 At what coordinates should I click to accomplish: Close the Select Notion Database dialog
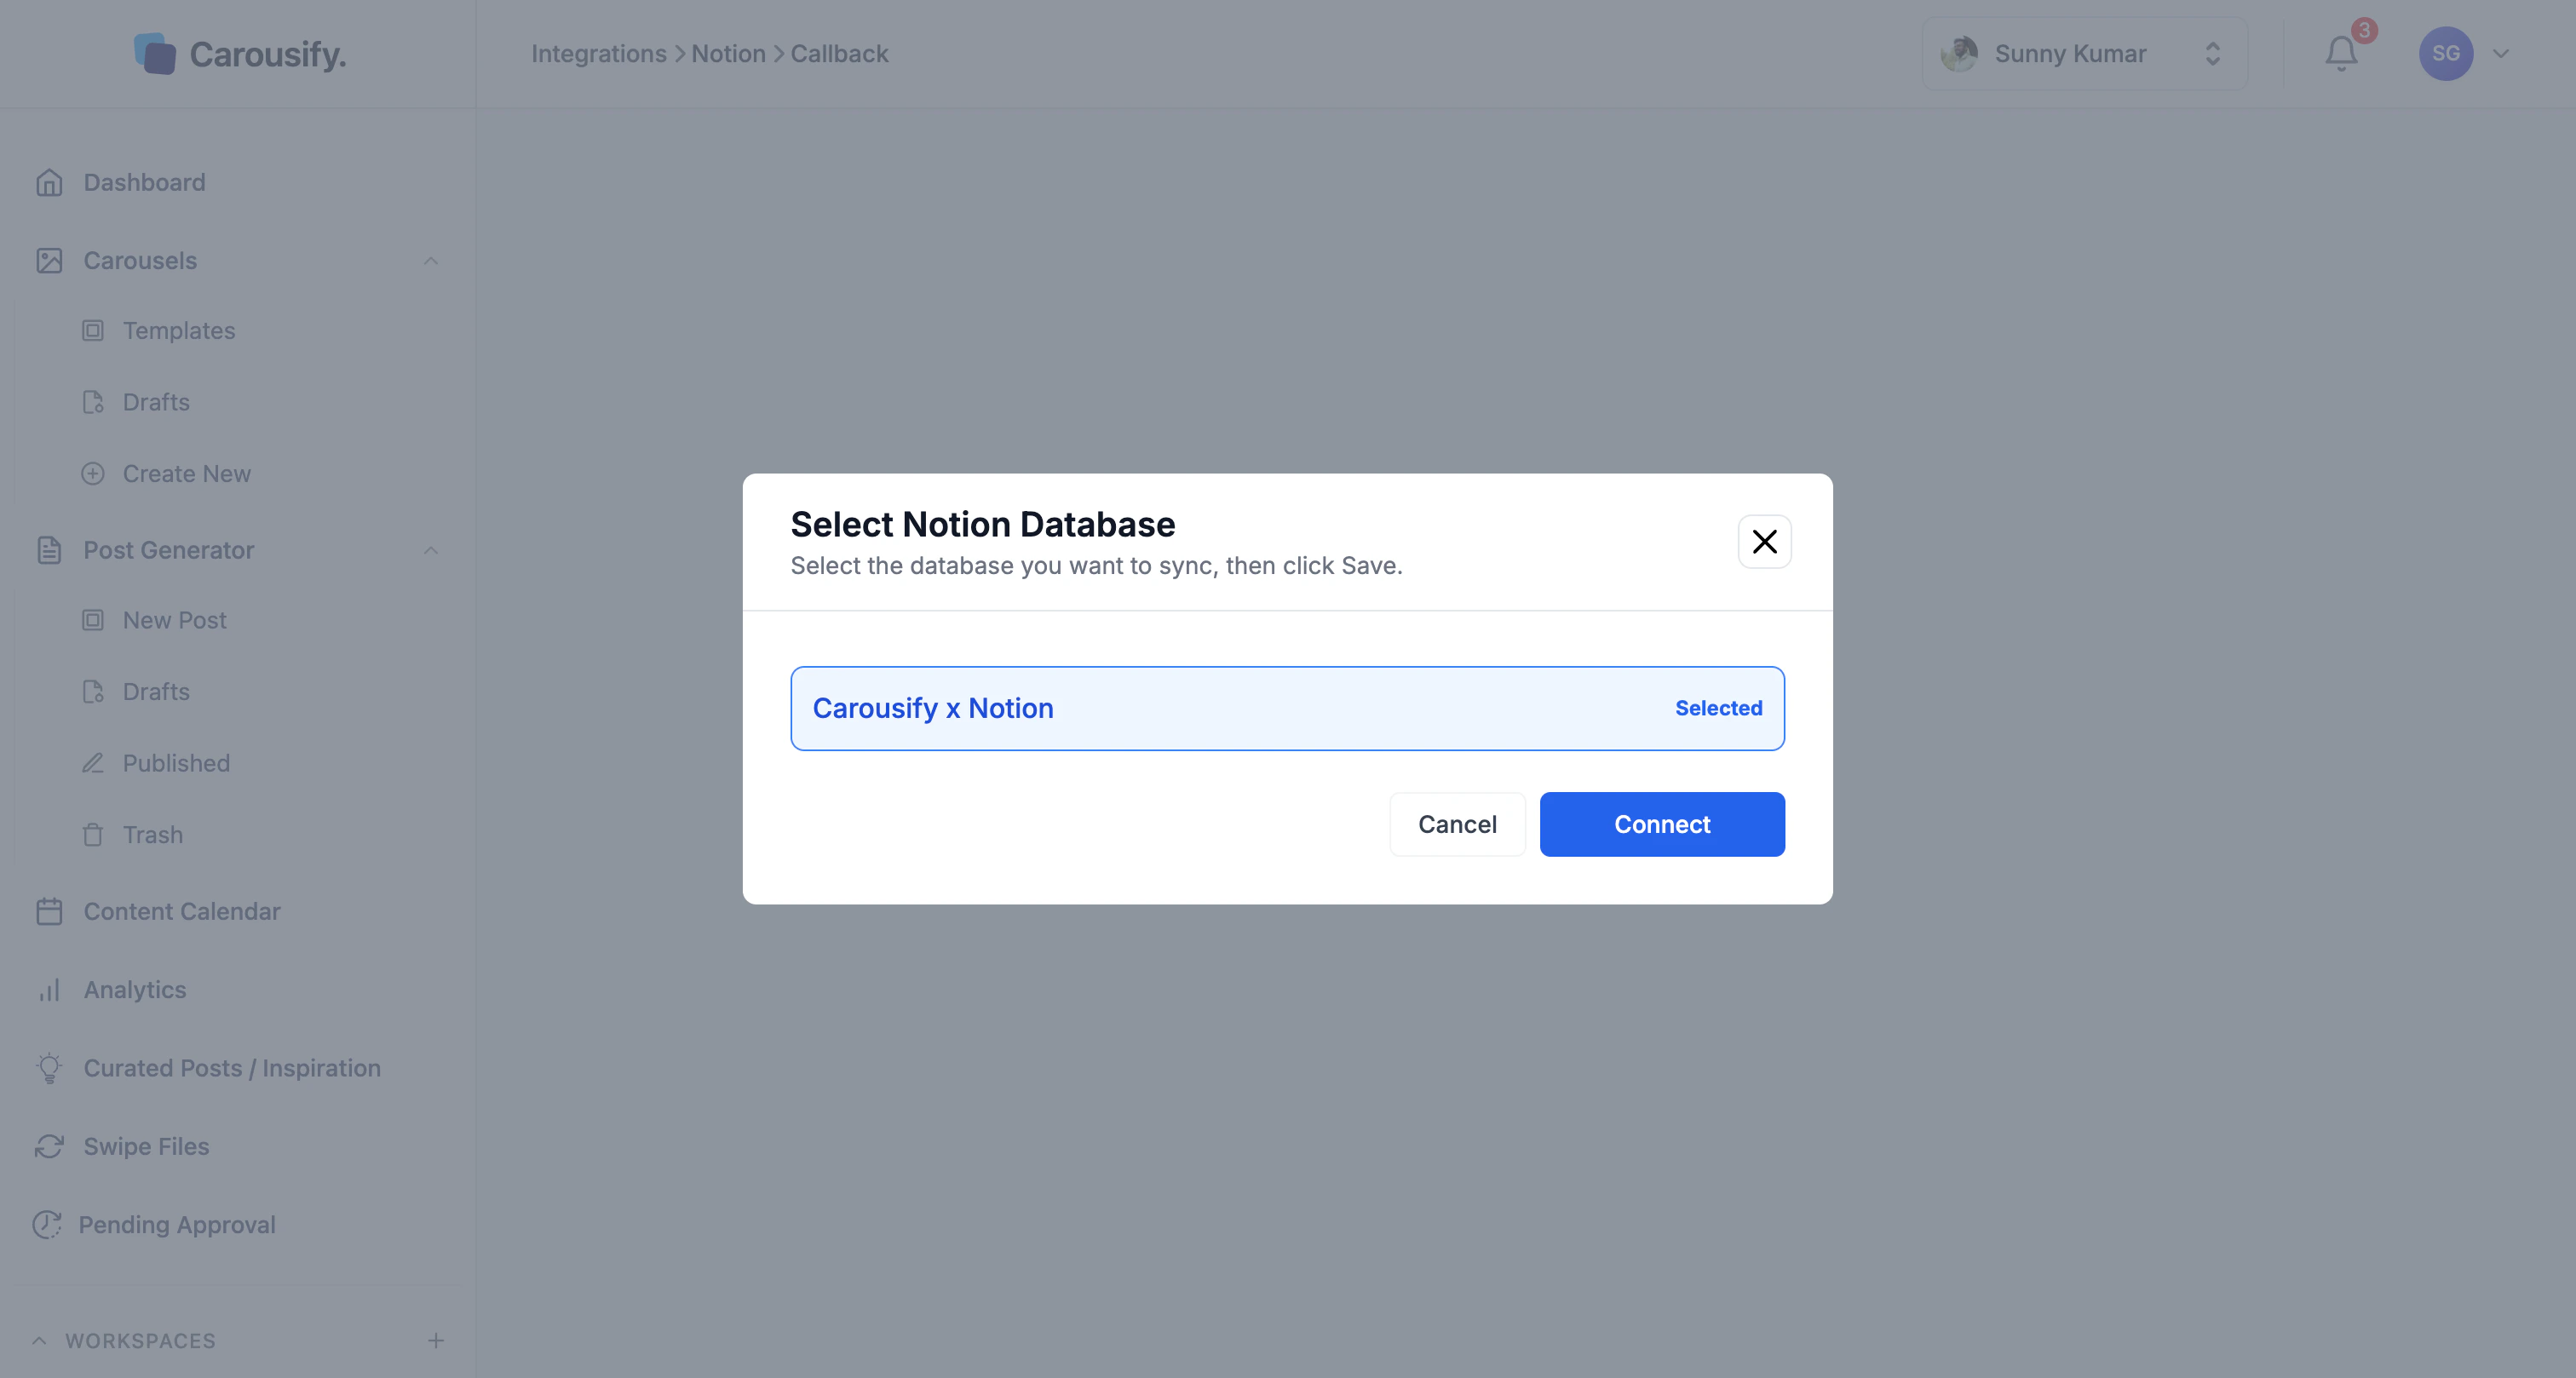tap(1765, 542)
